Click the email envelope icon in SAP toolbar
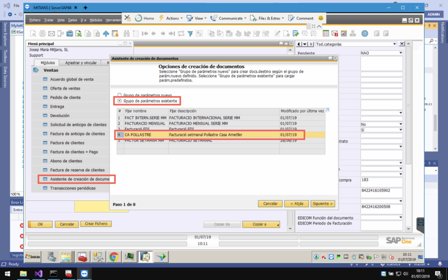 click(52, 34)
